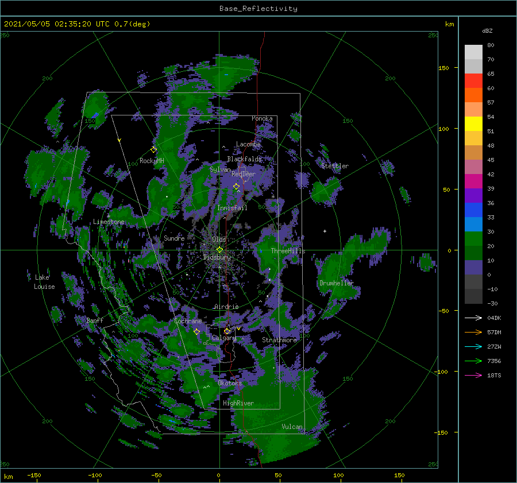Pick the magenta 42-39 dBZ legend swatch

click(x=473, y=181)
